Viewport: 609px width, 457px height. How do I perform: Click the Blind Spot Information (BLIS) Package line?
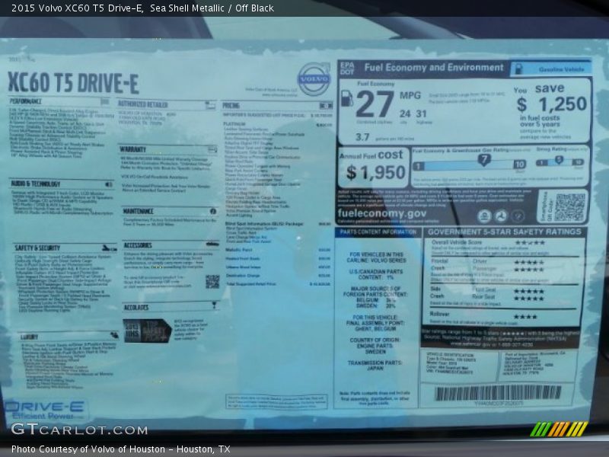click(278, 224)
